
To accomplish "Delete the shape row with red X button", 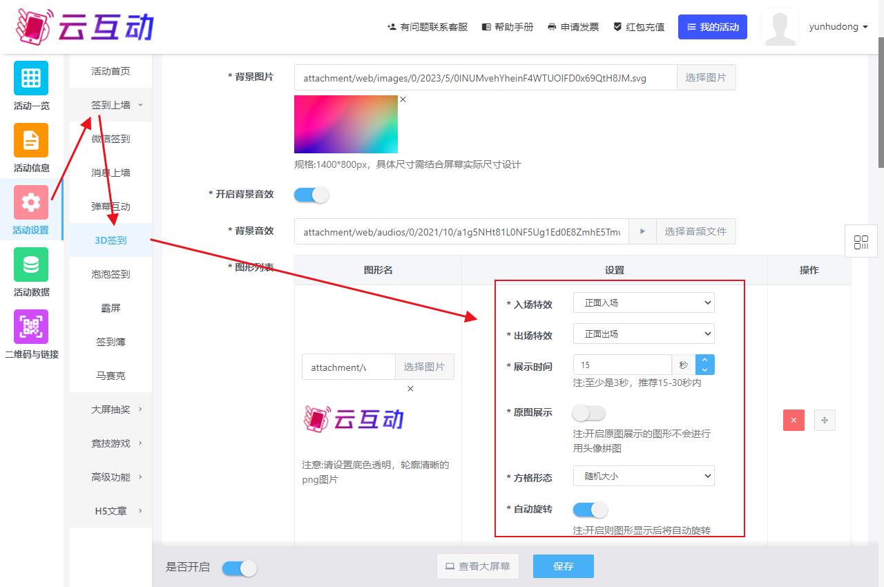I will click(x=794, y=420).
